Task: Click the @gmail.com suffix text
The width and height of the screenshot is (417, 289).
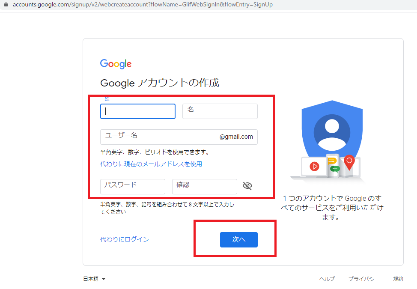Action: [236, 137]
